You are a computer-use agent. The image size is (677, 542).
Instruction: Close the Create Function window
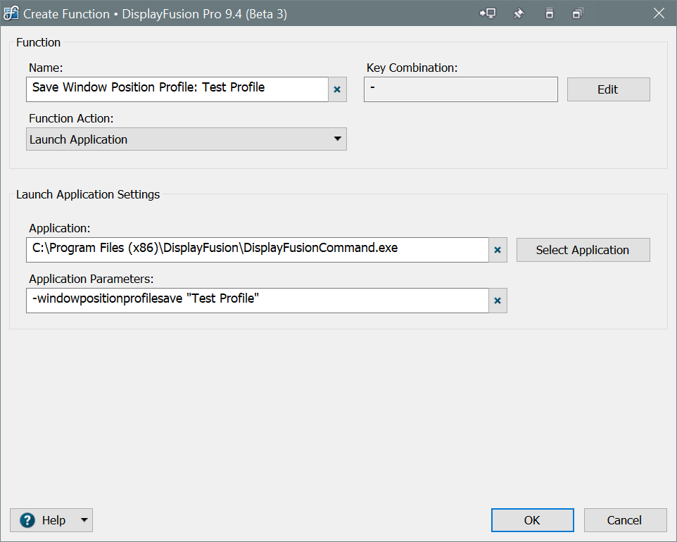[x=659, y=13]
